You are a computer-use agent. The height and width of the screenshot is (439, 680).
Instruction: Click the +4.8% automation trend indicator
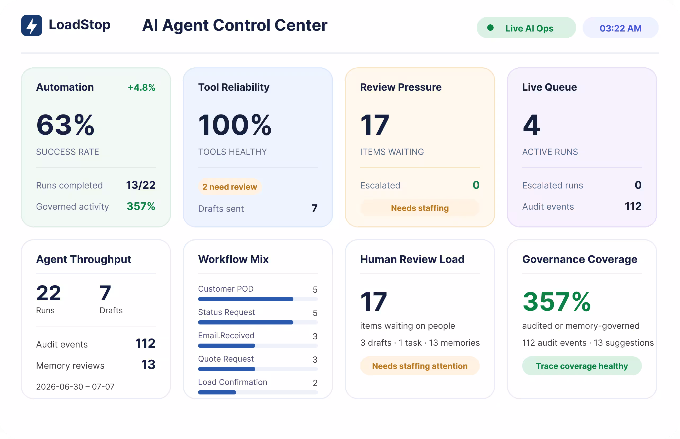[x=141, y=87]
